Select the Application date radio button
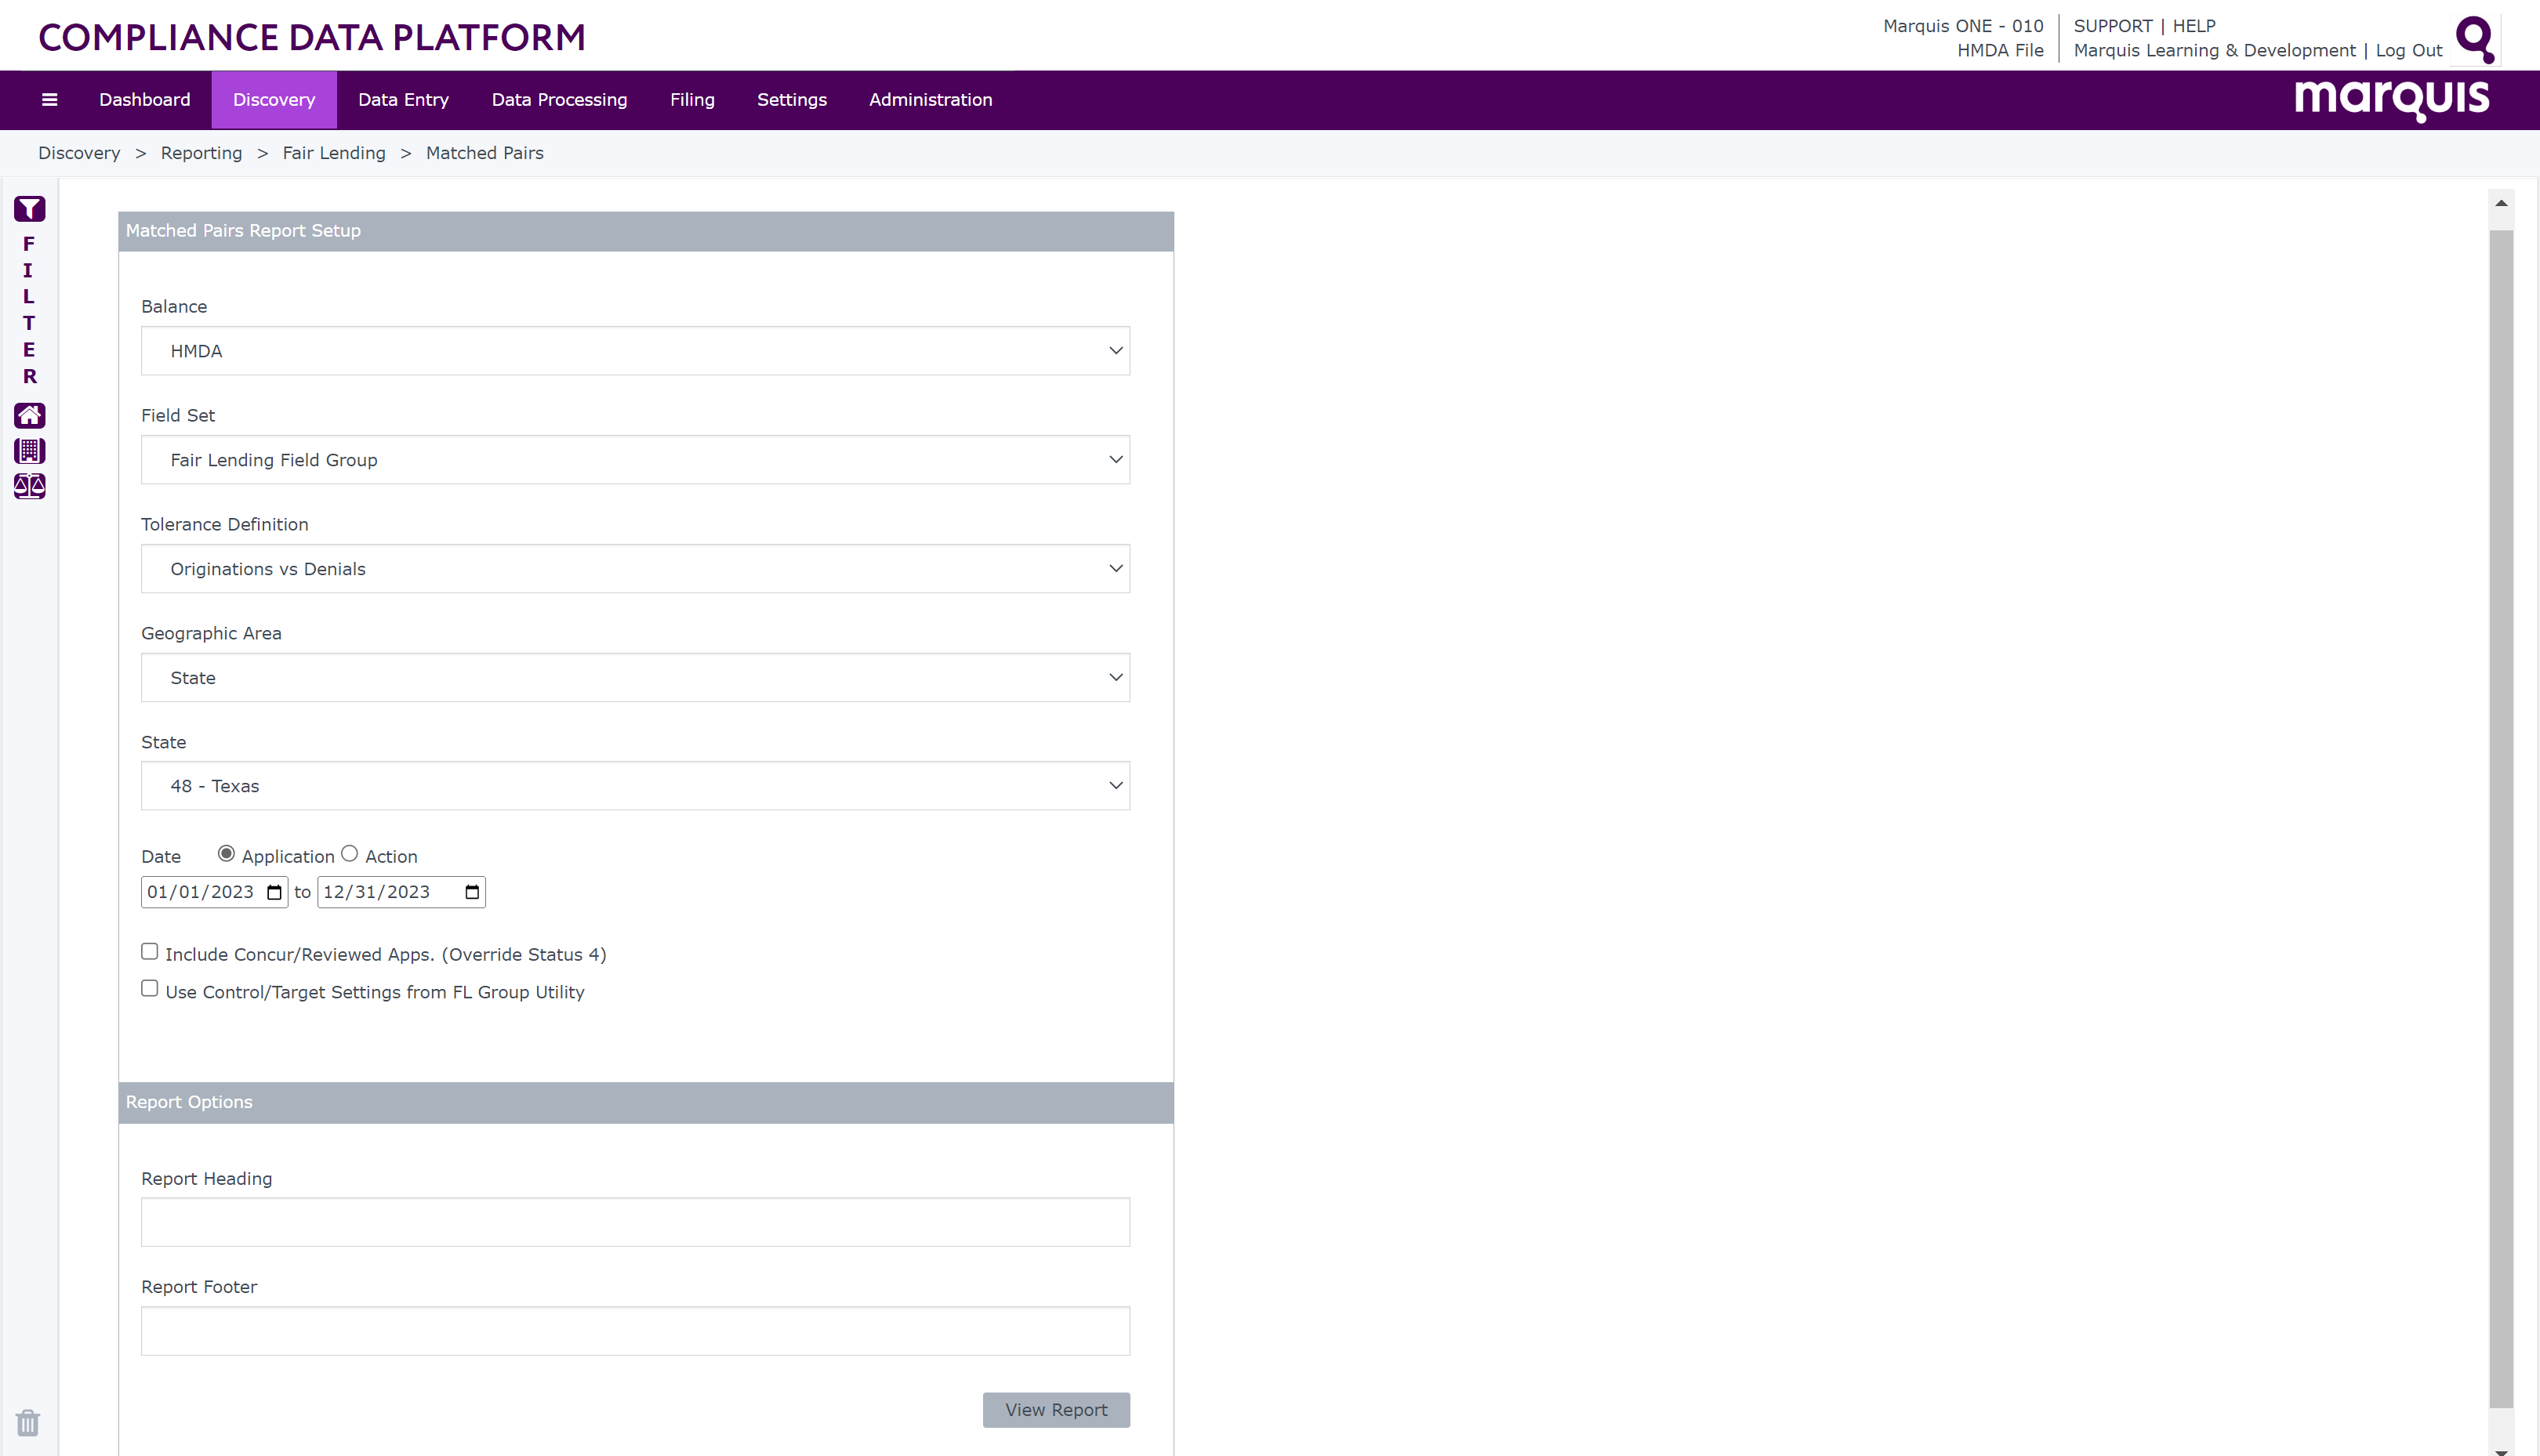Viewport: 2540px width, 1456px height. pos(226,854)
